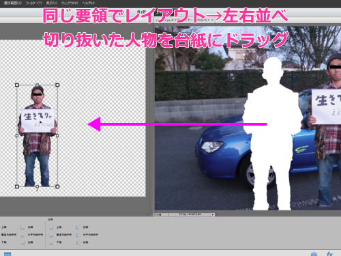Click the align 左端 icon
The height and width of the screenshot is (256, 341).
pos(23,227)
